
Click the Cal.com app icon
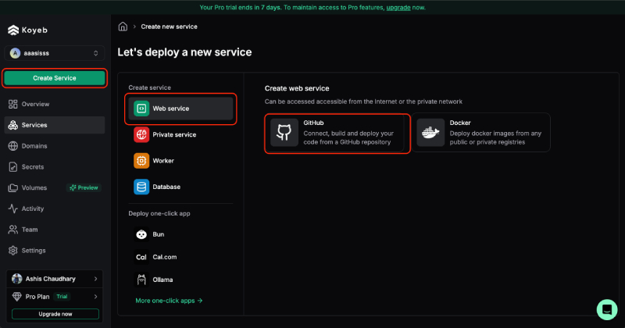[141, 257]
